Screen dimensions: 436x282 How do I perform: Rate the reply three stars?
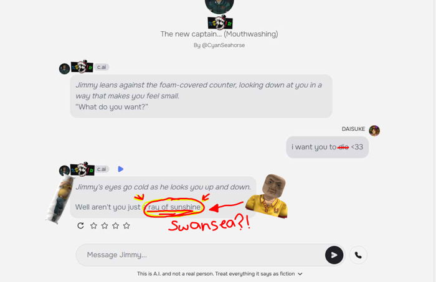tap(115, 225)
